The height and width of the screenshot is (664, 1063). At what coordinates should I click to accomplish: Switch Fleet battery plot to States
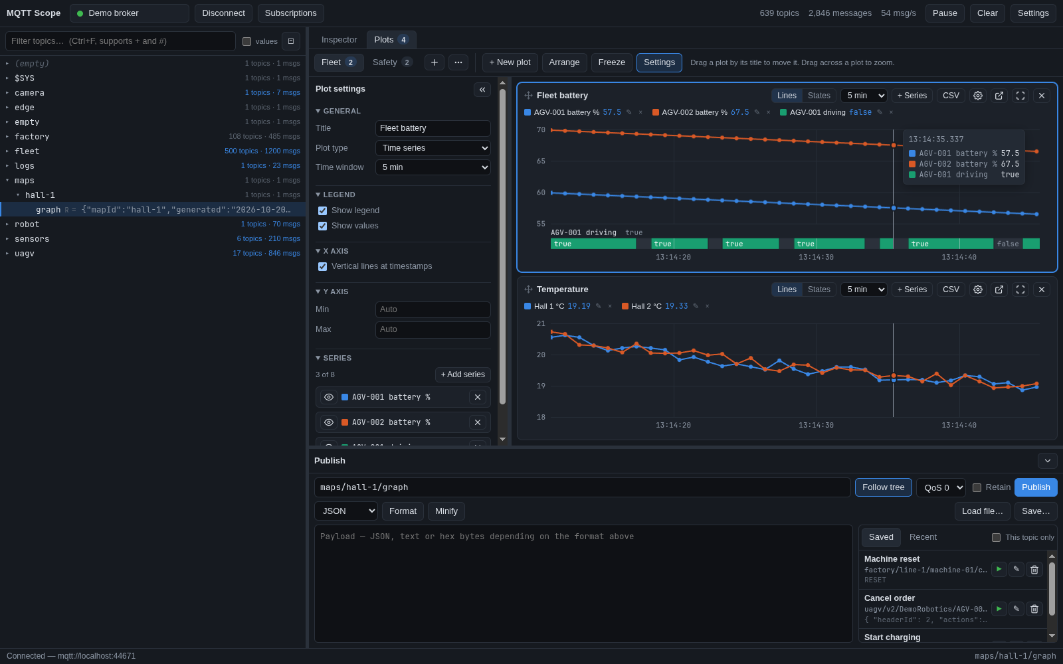pyautogui.click(x=819, y=96)
